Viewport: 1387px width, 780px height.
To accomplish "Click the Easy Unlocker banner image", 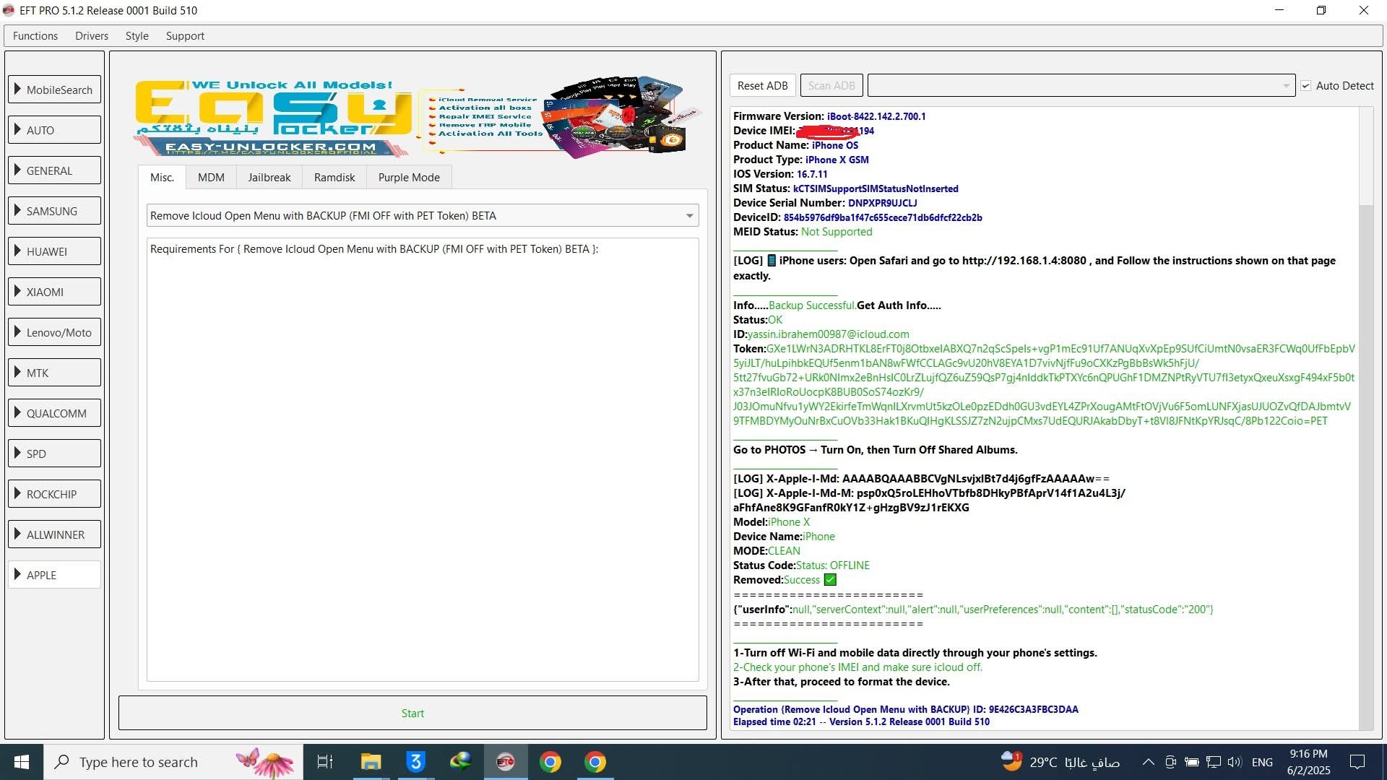I will click(417, 118).
